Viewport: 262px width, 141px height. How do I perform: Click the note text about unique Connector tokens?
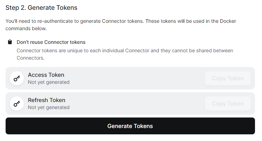click(125, 54)
